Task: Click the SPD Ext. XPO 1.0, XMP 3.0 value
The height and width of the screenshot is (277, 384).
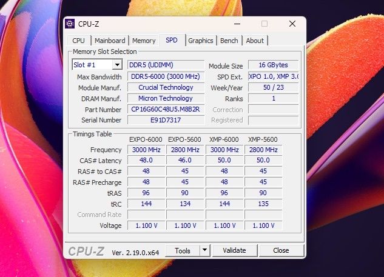Action: (x=274, y=76)
